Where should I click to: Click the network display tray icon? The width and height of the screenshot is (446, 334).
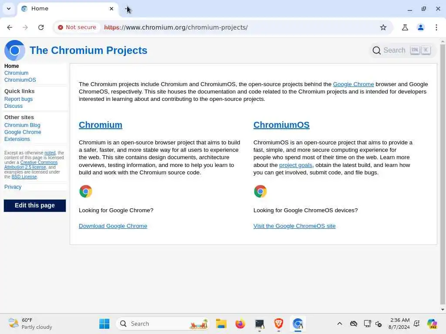click(367, 324)
